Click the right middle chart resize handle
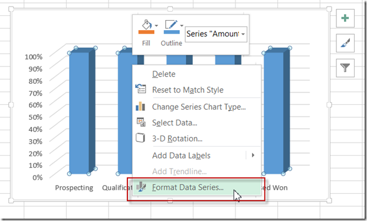367x221 pixels. point(329,104)
